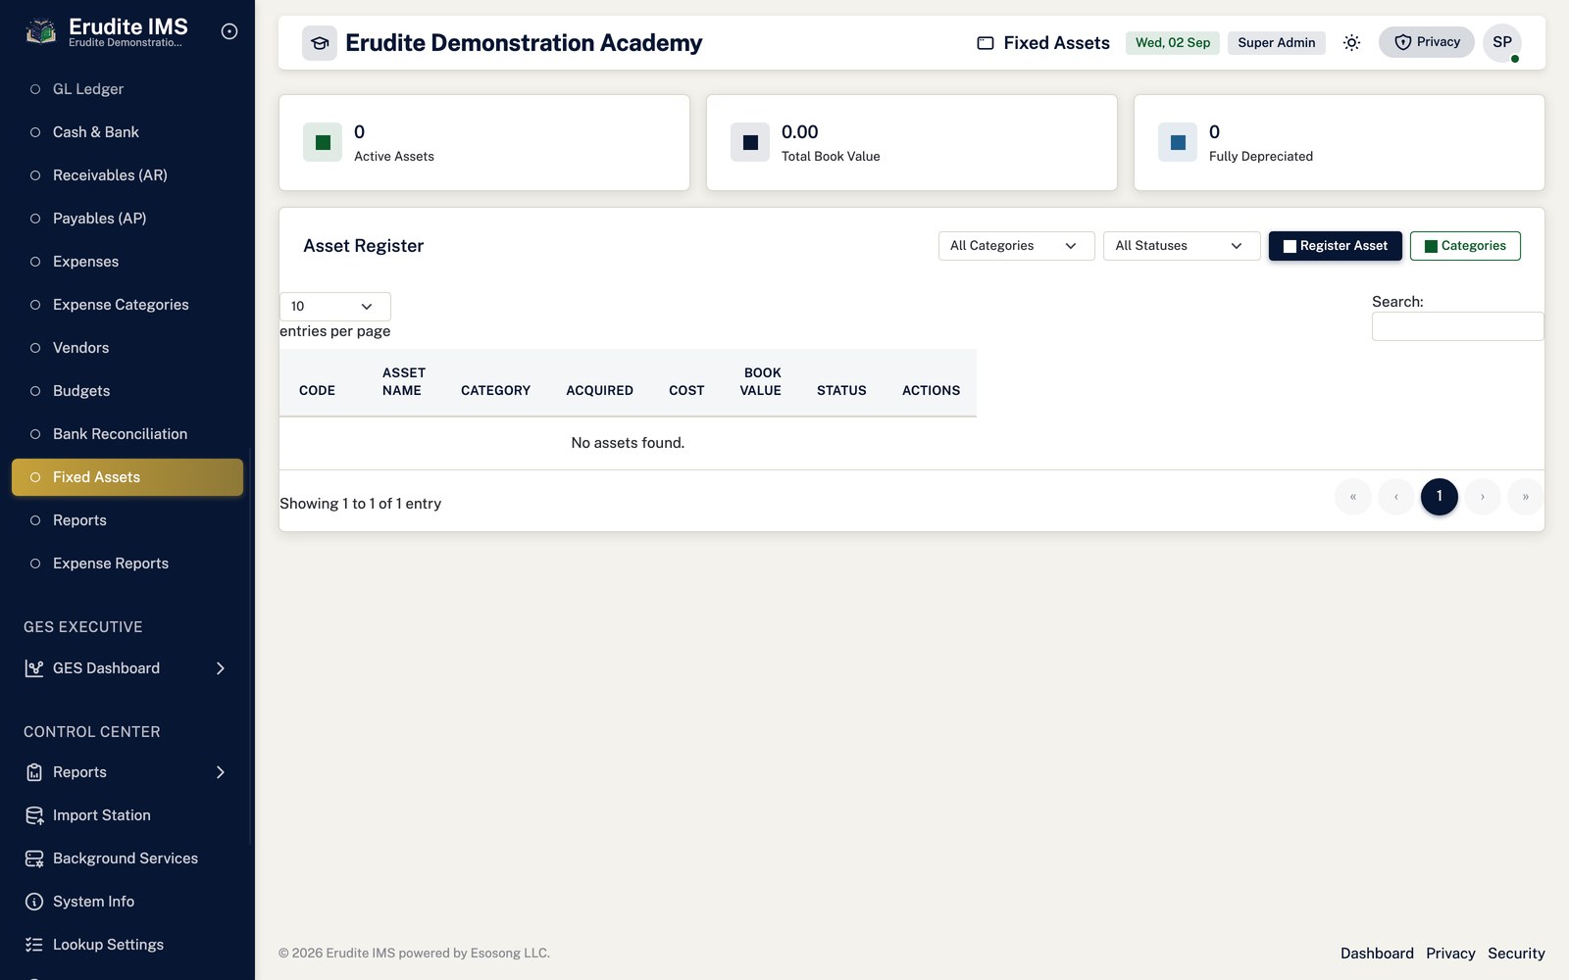Focus the asset Search input field
Viewport: 1569px width, 980px height.
point(1457,326)
